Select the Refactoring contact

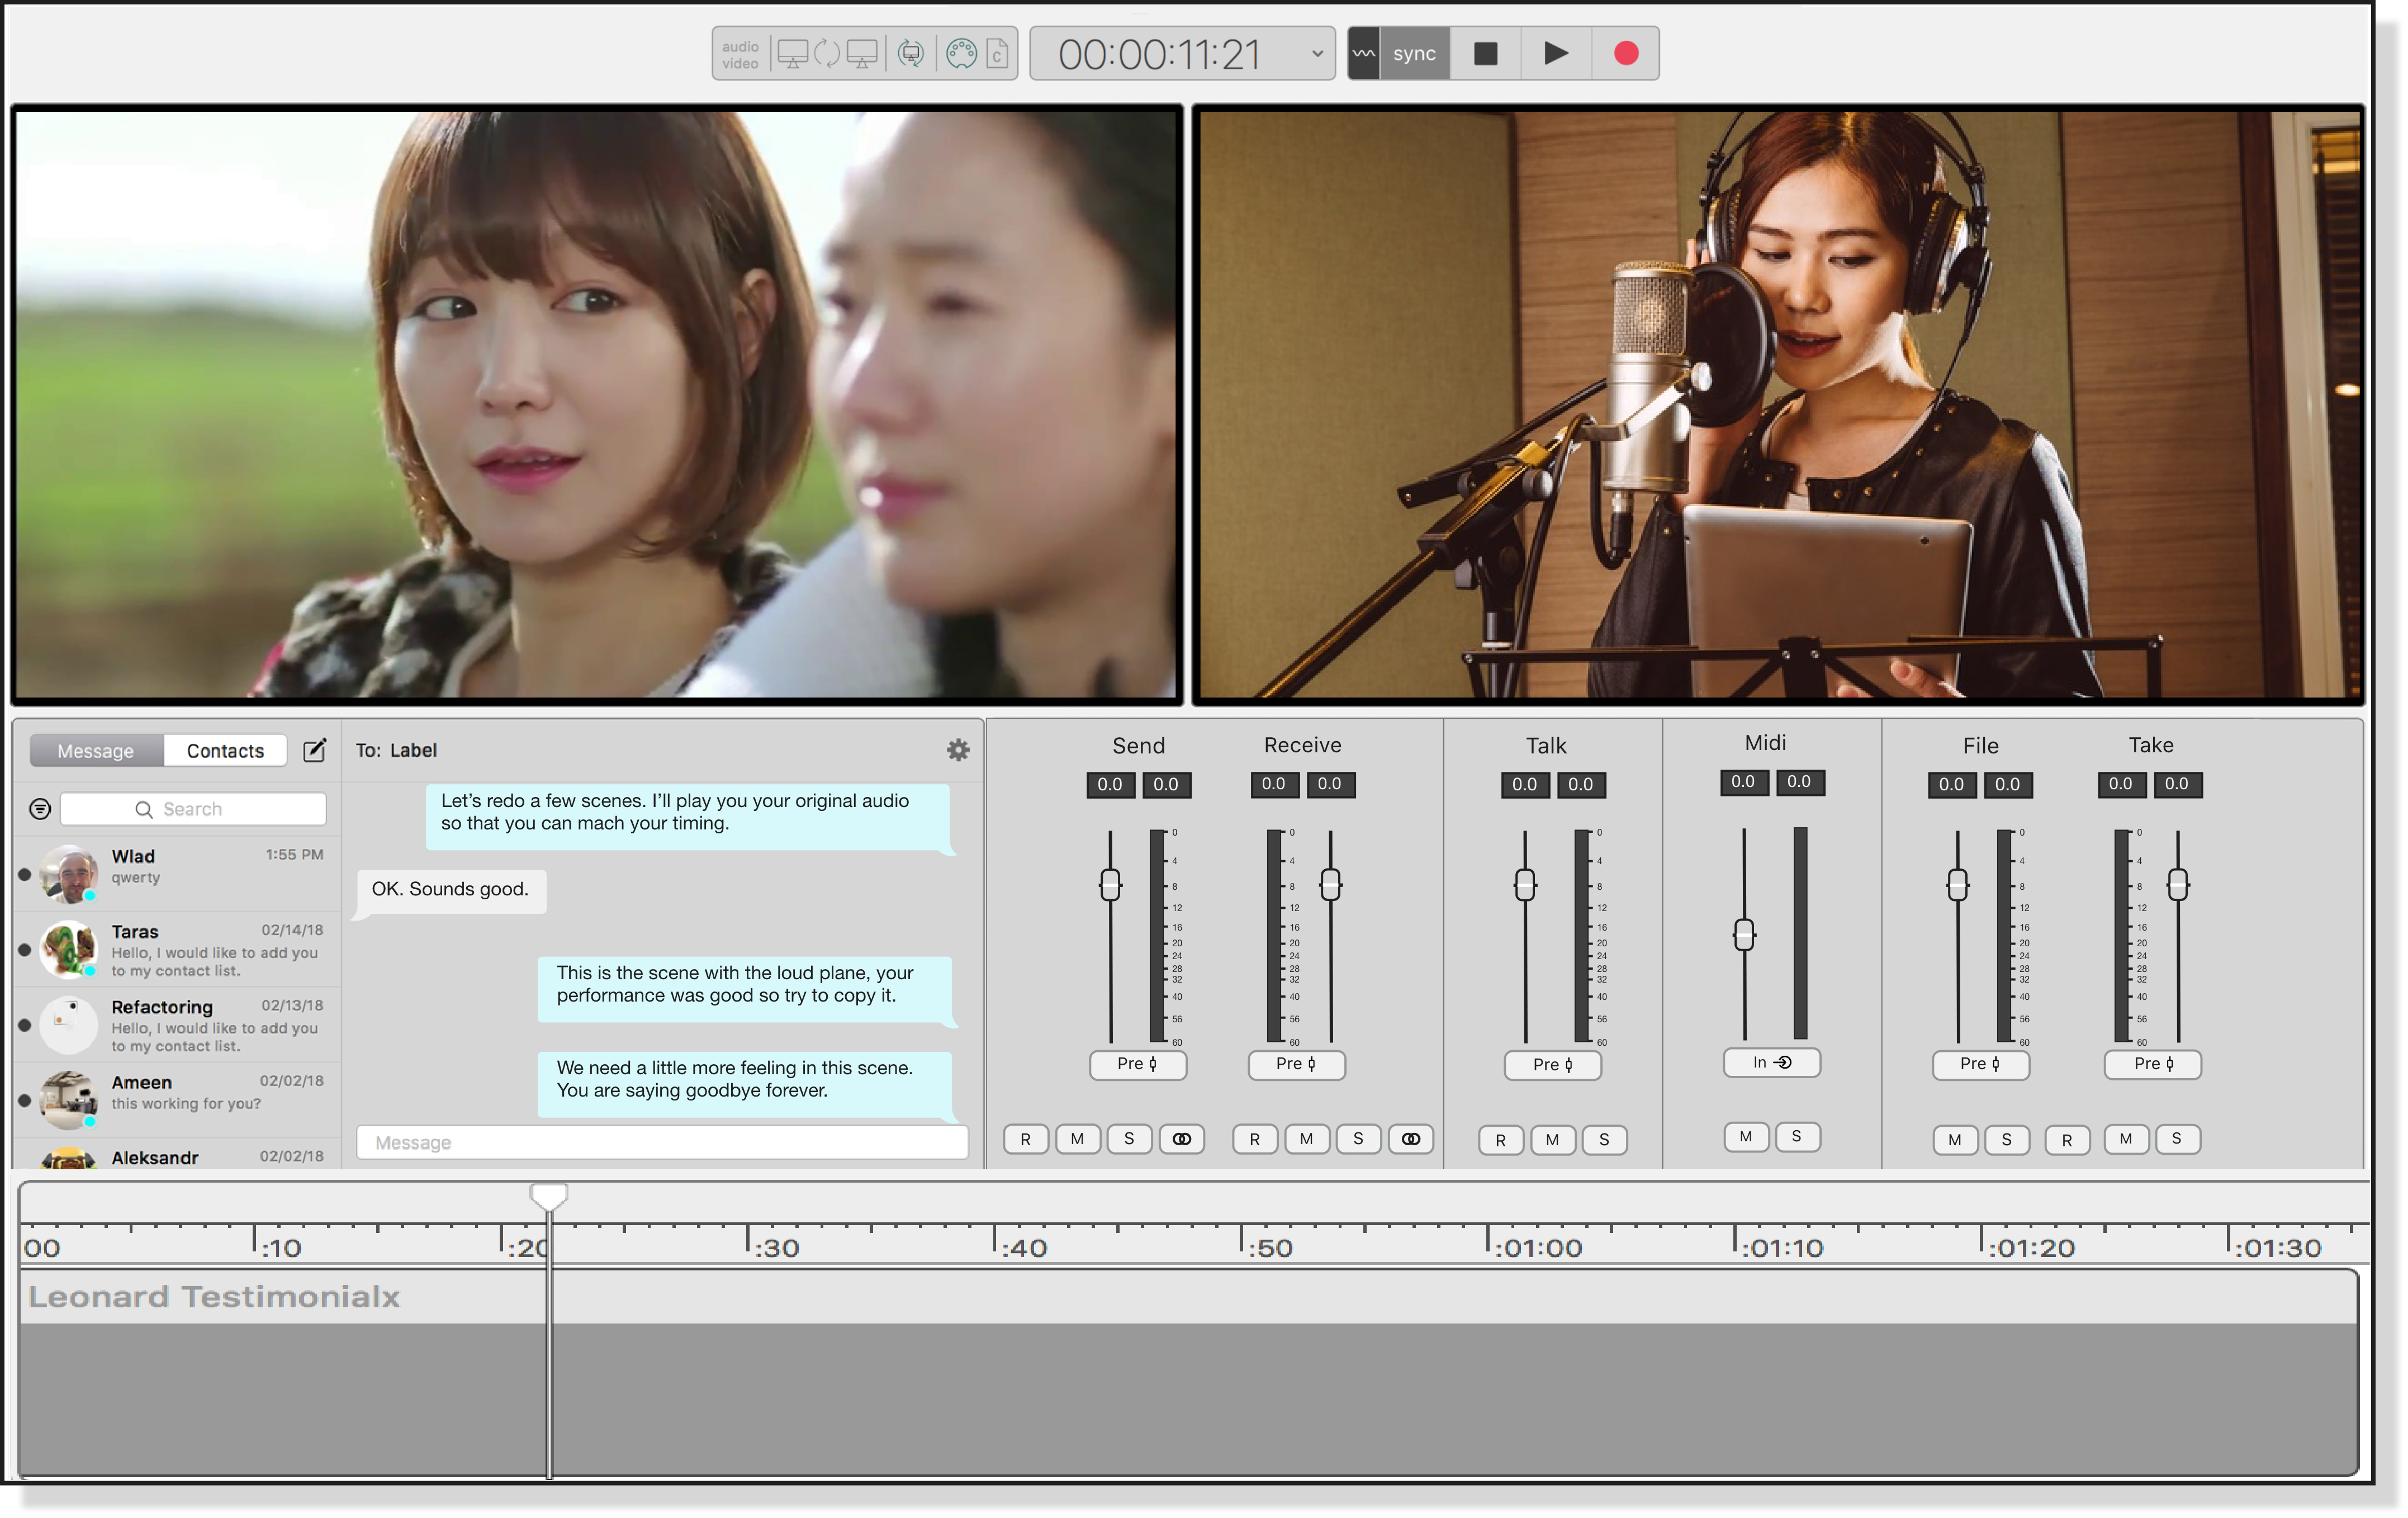point(177,1024)
